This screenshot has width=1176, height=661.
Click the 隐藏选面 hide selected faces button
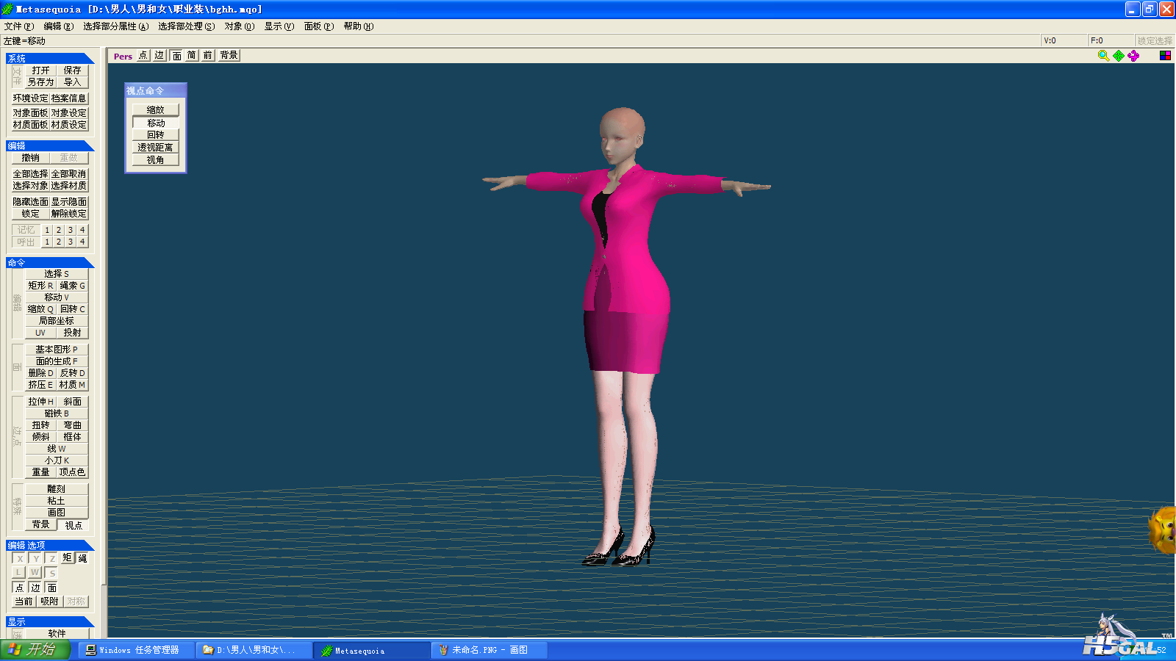click(30, 202)
